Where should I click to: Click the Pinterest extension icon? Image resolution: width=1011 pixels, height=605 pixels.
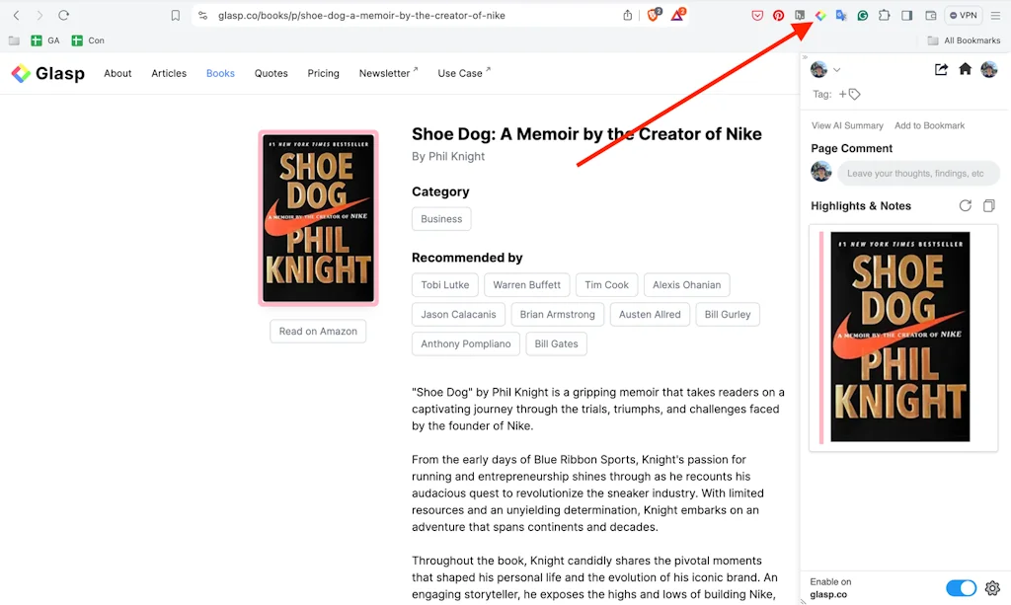(x=778, y=15)
